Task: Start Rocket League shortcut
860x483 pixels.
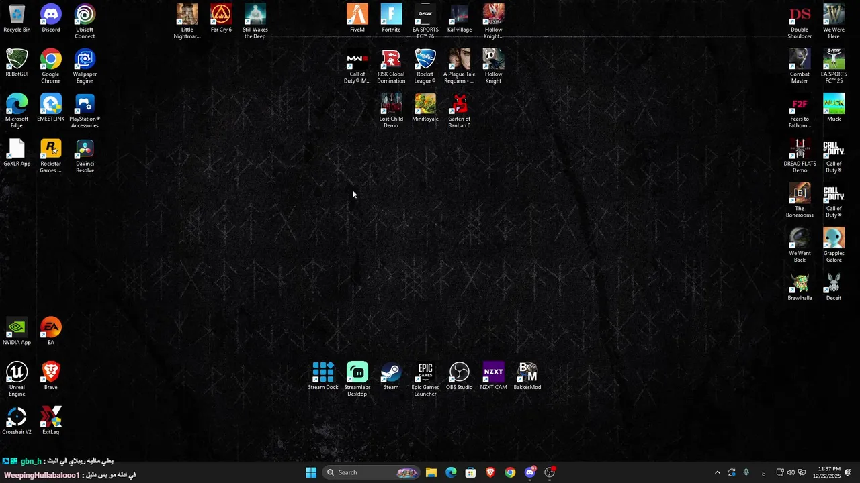Action: 425,66
